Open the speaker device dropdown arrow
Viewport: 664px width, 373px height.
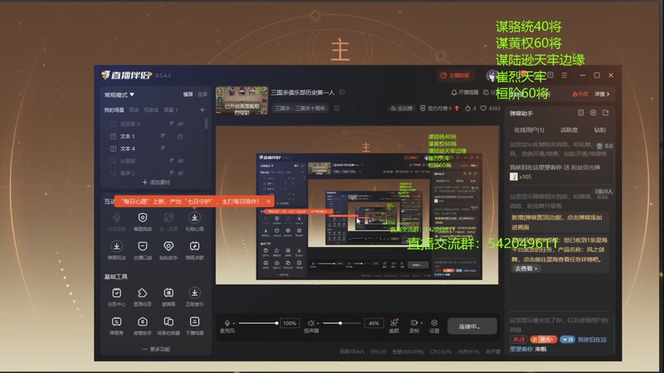[x=318, y=323]
